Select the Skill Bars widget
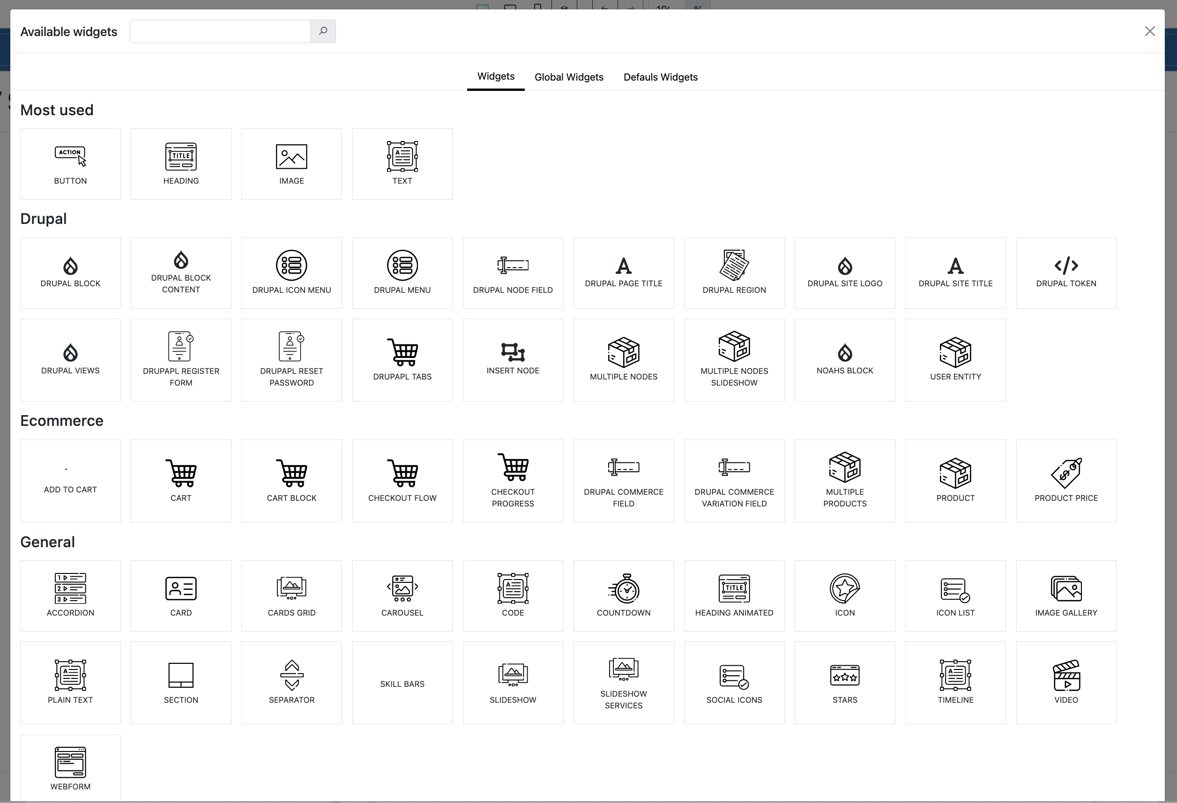Screen dimensions: 1177x803 click(x=402, y=683)
